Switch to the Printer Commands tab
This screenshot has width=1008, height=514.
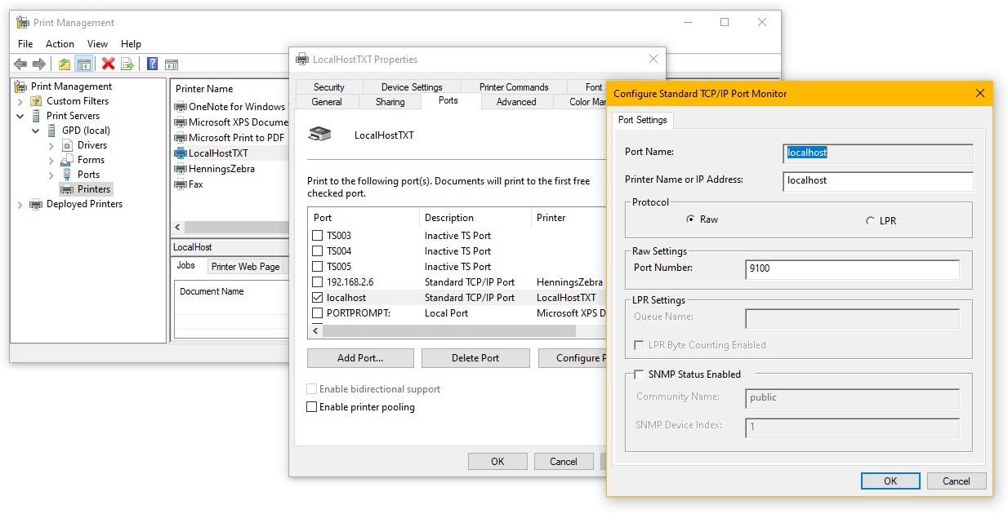[x=514, y=87]
